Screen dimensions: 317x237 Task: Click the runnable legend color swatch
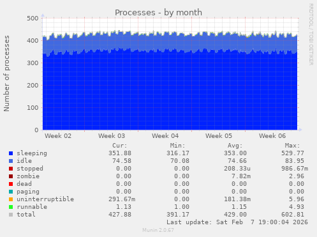tap(11, 207)
